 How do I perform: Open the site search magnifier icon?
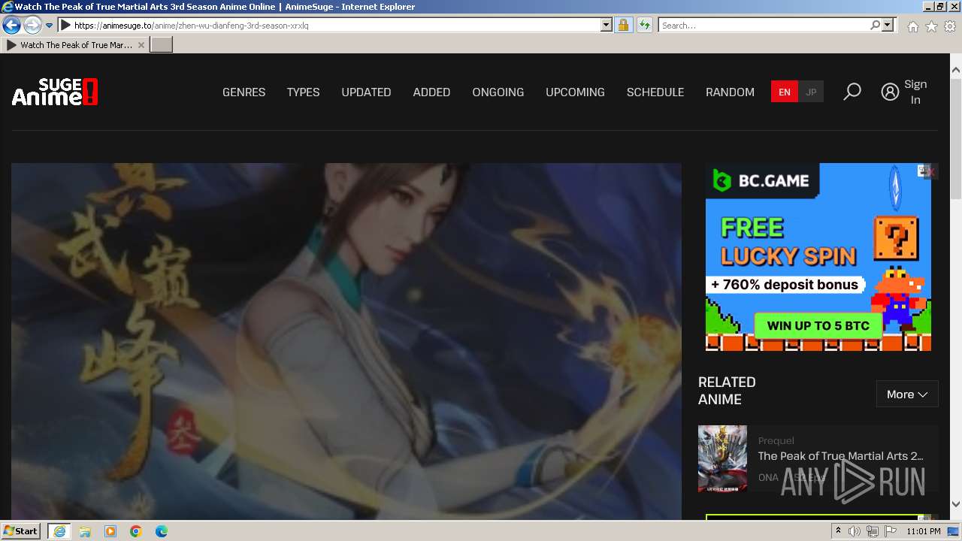[852, 92]
